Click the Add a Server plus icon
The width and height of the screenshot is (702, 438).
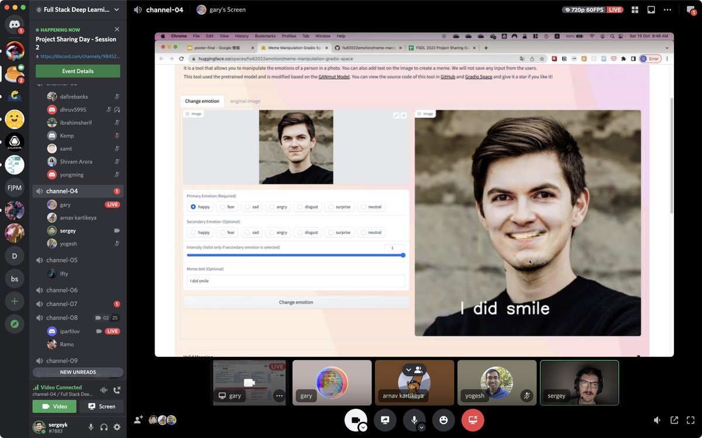pos(15,302)
